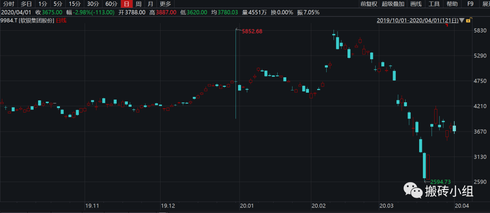Click the 19.12 date axis label
This screenshot has height=213, width=490.
[168, 206]
